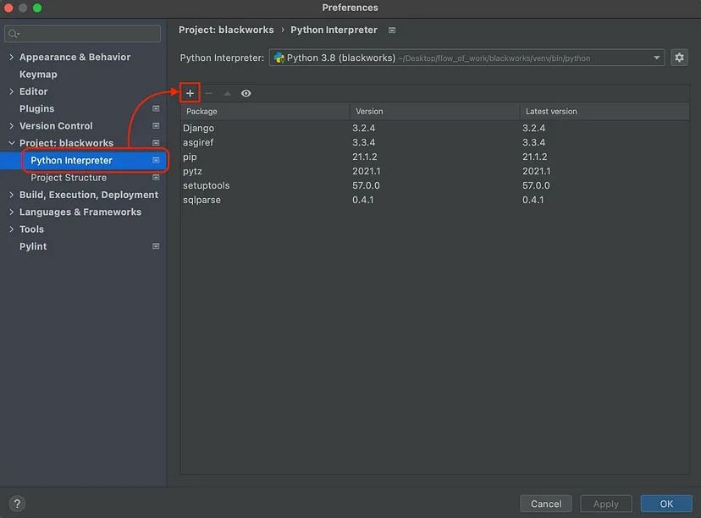Click the project-level icon beside Project: blackworks
Screen dimensions: 701x518
[x=156, y=143]
